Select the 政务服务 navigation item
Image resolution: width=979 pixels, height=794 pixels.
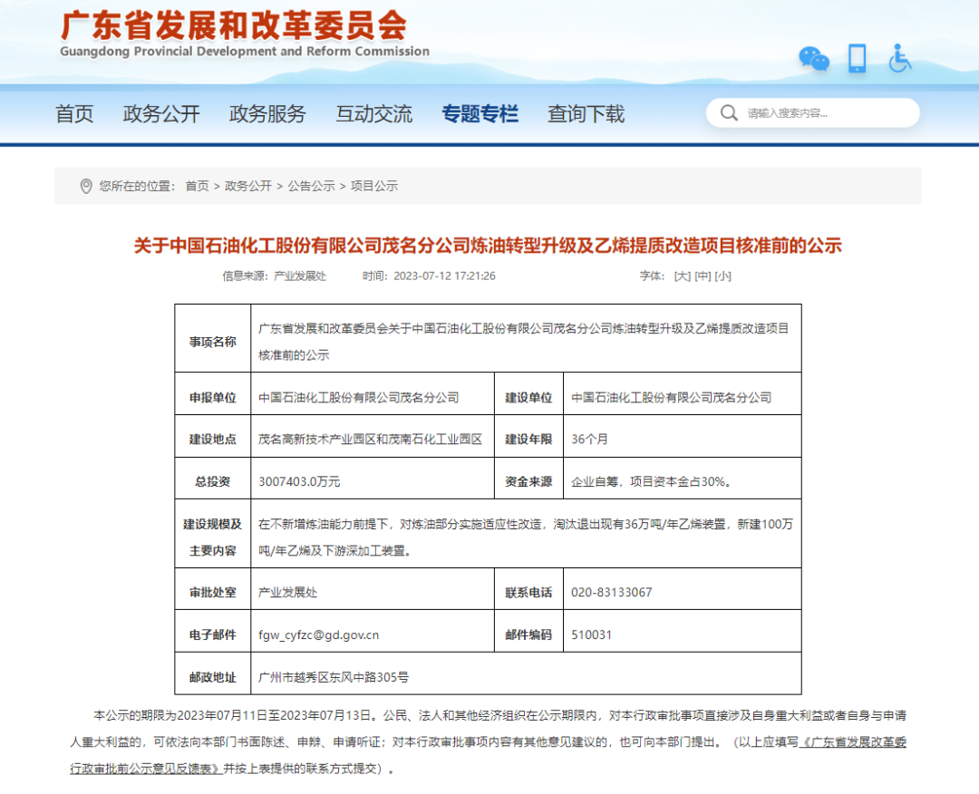click(267, 114)
